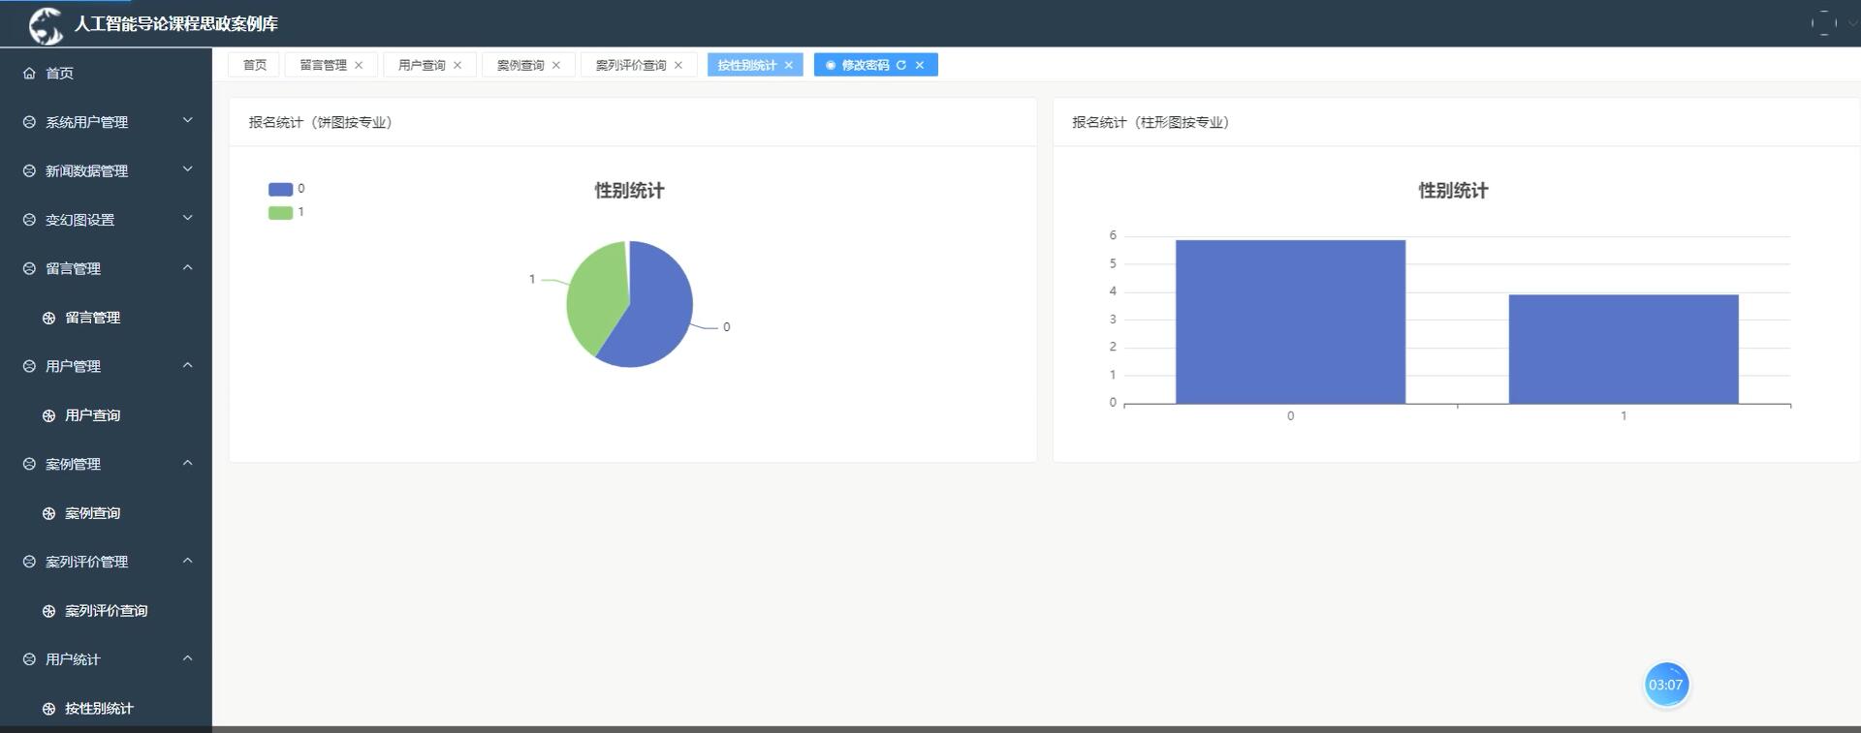Collapse the 用户统计 menu chevron
1861x733 pixels.
click(188, 658)
